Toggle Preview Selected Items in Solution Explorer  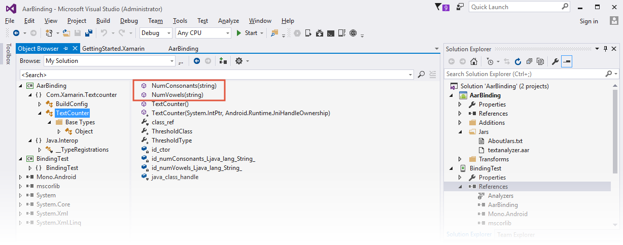(567, 61)
